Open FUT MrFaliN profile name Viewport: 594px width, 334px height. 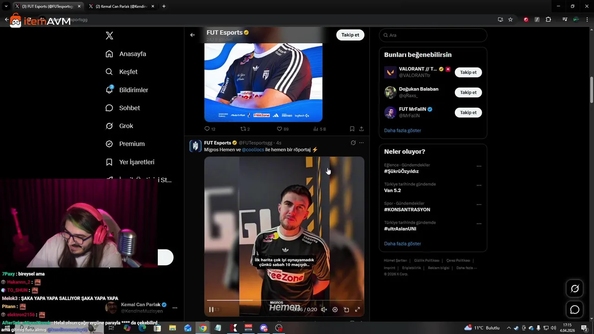[413, 109]
